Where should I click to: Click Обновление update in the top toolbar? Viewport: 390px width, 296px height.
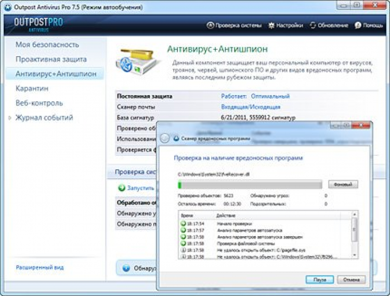tap(329, 25)
